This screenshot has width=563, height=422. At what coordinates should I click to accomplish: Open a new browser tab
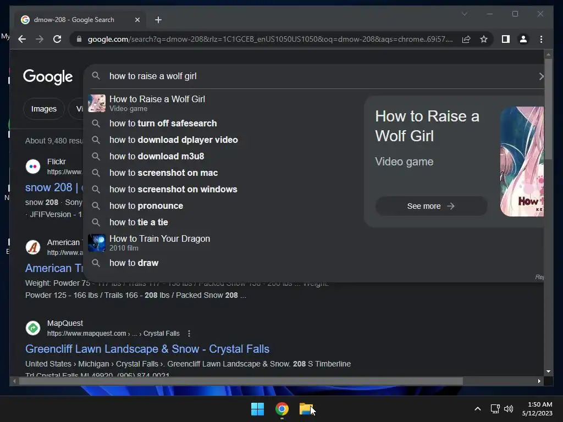point(158,20)
